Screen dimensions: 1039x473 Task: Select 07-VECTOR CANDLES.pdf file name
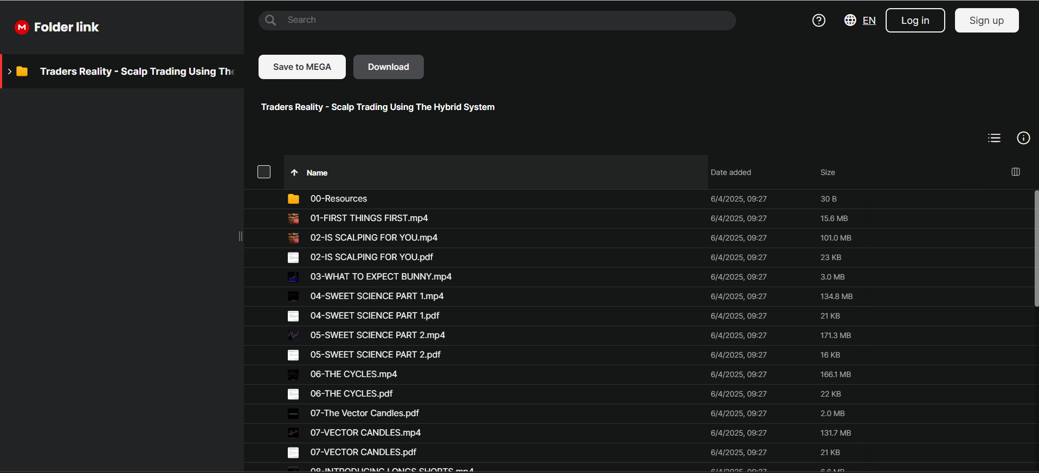(x=364, y=452)
